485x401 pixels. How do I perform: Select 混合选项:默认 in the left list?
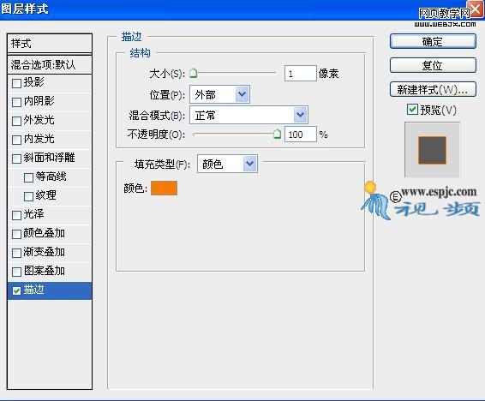pos(50,64)
